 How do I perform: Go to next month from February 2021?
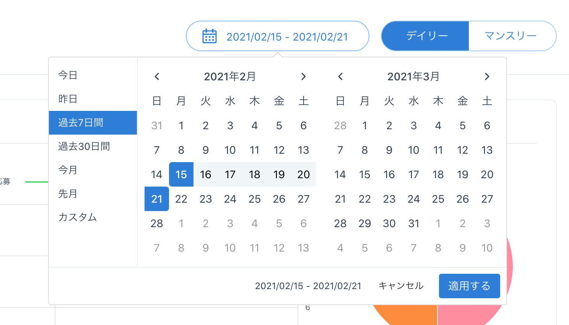click(303, 76)
